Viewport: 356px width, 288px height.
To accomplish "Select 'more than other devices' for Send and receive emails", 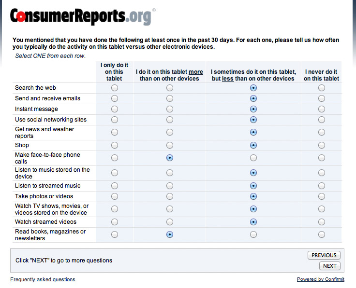I will (x=170, y=98).
